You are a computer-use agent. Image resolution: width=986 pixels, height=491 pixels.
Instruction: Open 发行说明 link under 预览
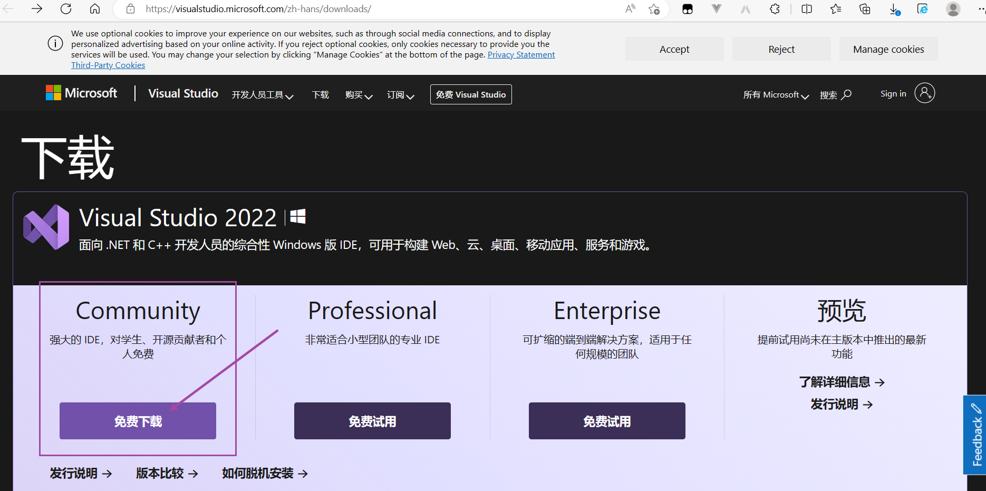point(842,404)
